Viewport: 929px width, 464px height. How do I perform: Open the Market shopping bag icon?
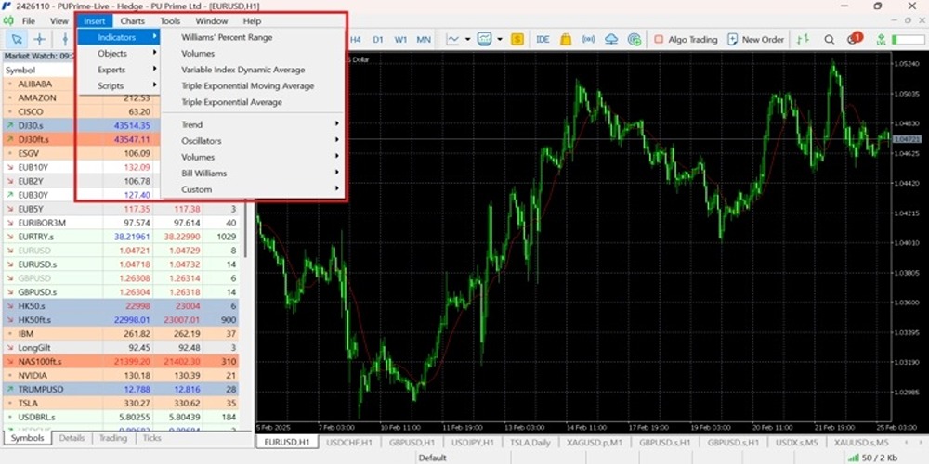566,40
